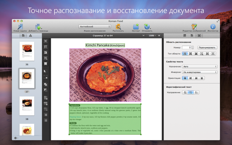
Task: Toggle the Инспектор info panel
Action: coord(213,27)
